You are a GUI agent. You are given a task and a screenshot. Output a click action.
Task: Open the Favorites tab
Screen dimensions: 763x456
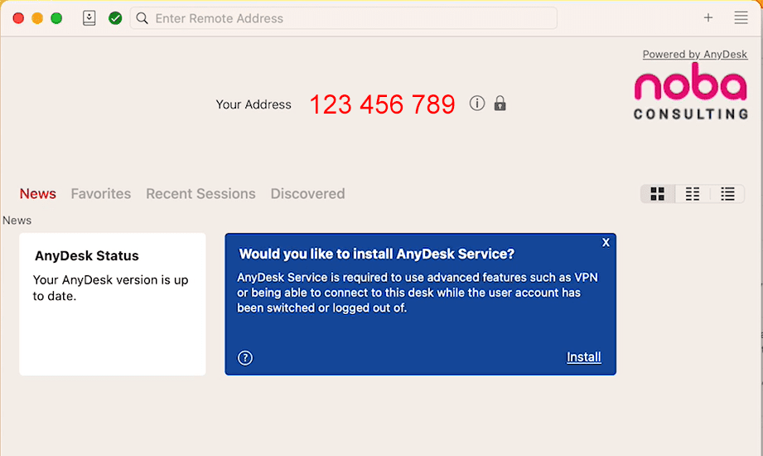pos(101,194)
